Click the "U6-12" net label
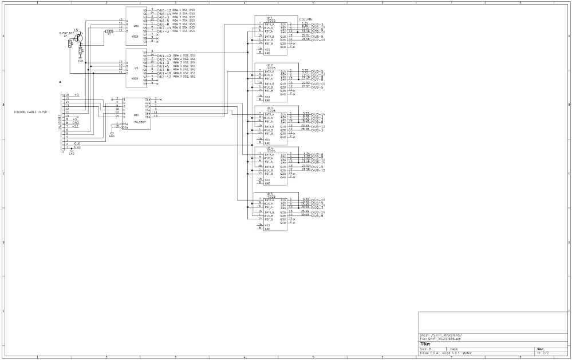Viewport: 572px width, 360px height. click(x=165, y=10)
